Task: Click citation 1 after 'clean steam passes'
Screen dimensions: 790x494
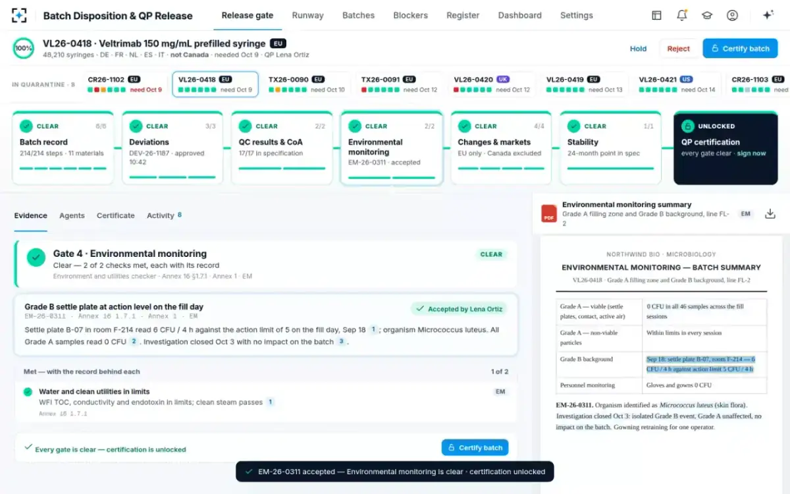Action: pyautogui.click(x=270, y=402)
